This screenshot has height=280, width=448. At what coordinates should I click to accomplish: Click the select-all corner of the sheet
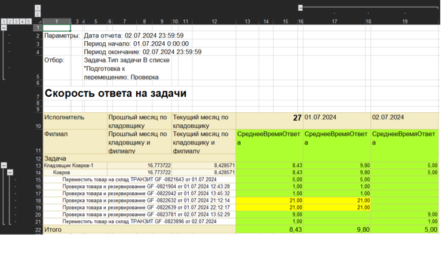pyautogui.click(x=38, y=21)
